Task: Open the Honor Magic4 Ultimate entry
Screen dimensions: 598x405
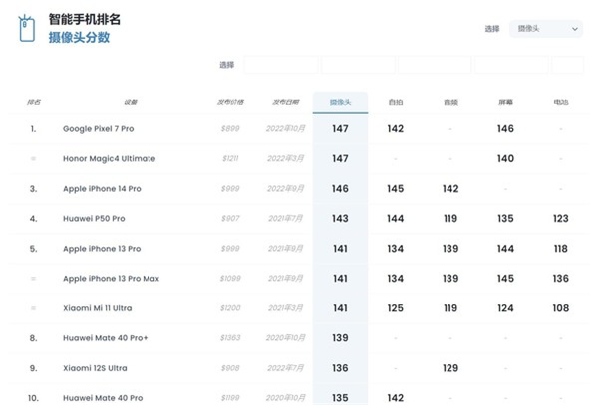Action: 109,159
